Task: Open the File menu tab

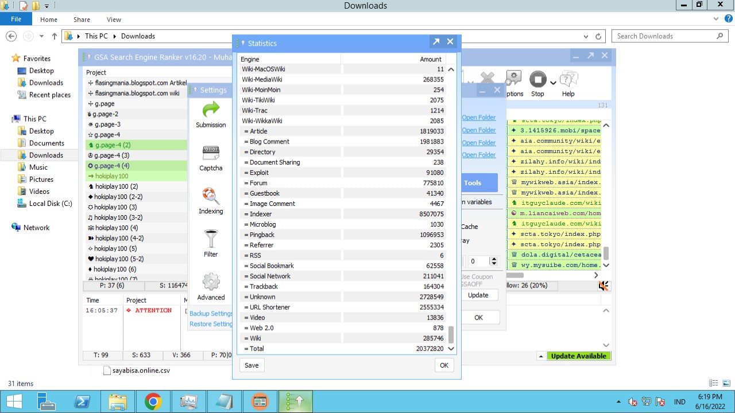Action: 16,19
